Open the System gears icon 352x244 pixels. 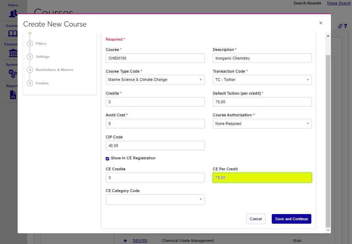click(x=13, y=73)
